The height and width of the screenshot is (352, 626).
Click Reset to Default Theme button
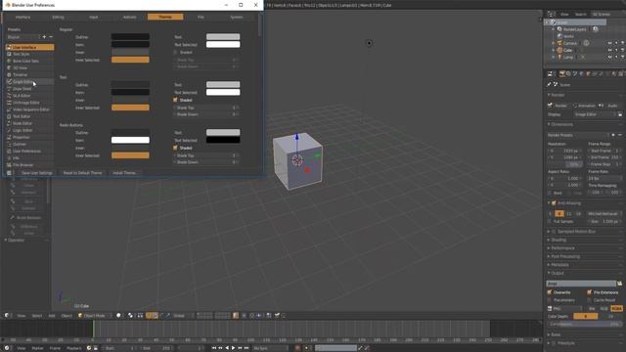[x=82, y=173]
